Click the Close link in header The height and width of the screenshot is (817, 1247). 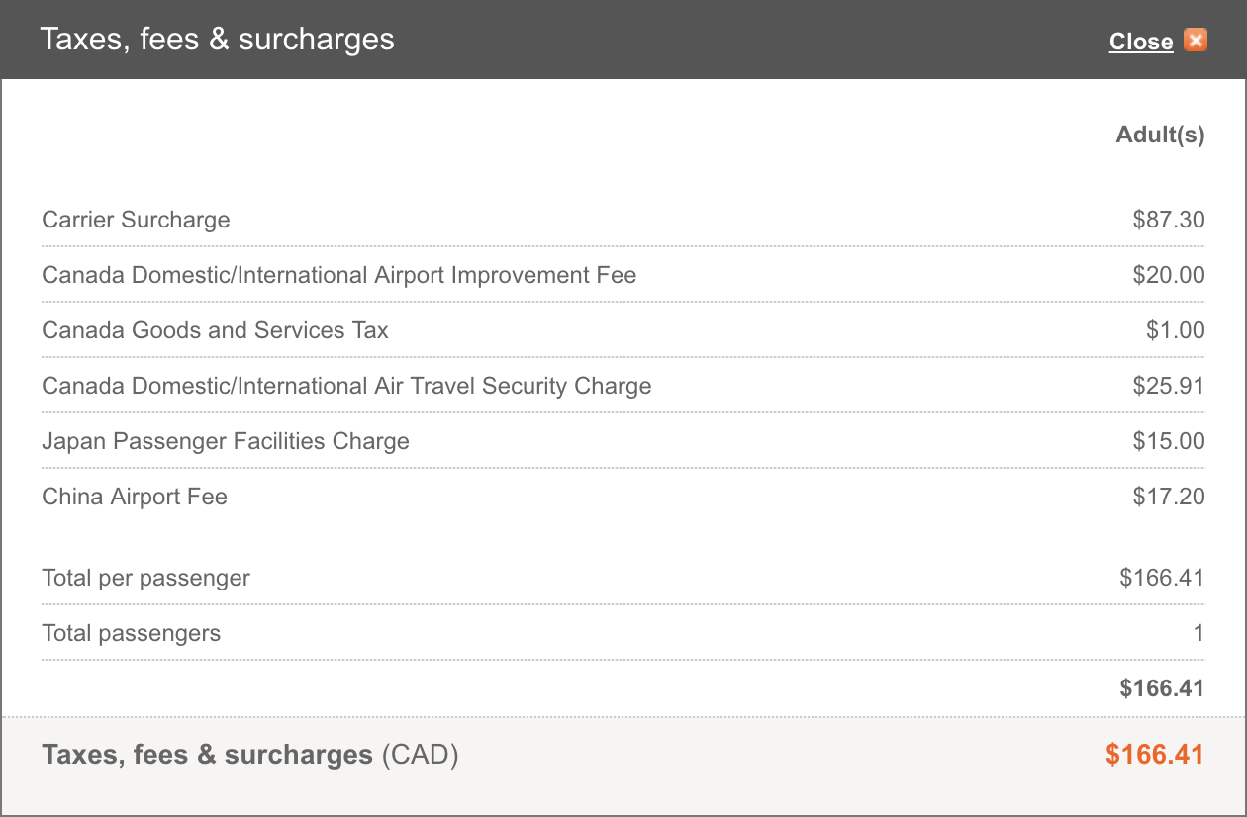click(x=1141, y=42)
